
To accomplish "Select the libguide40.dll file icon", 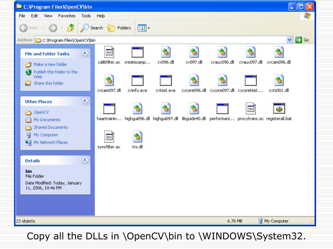I will [x=194, y=108].
